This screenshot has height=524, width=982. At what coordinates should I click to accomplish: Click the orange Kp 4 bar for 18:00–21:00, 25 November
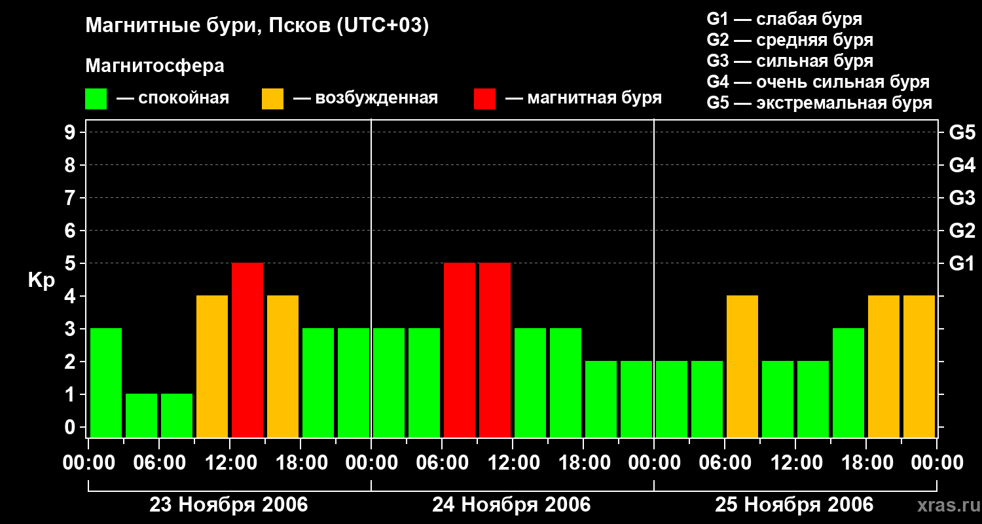pyautogui.click(x=884, y=366)
